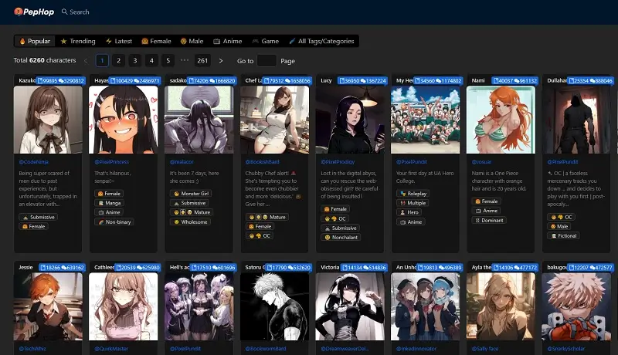Click the PepHop logo icon

point(19,12)
